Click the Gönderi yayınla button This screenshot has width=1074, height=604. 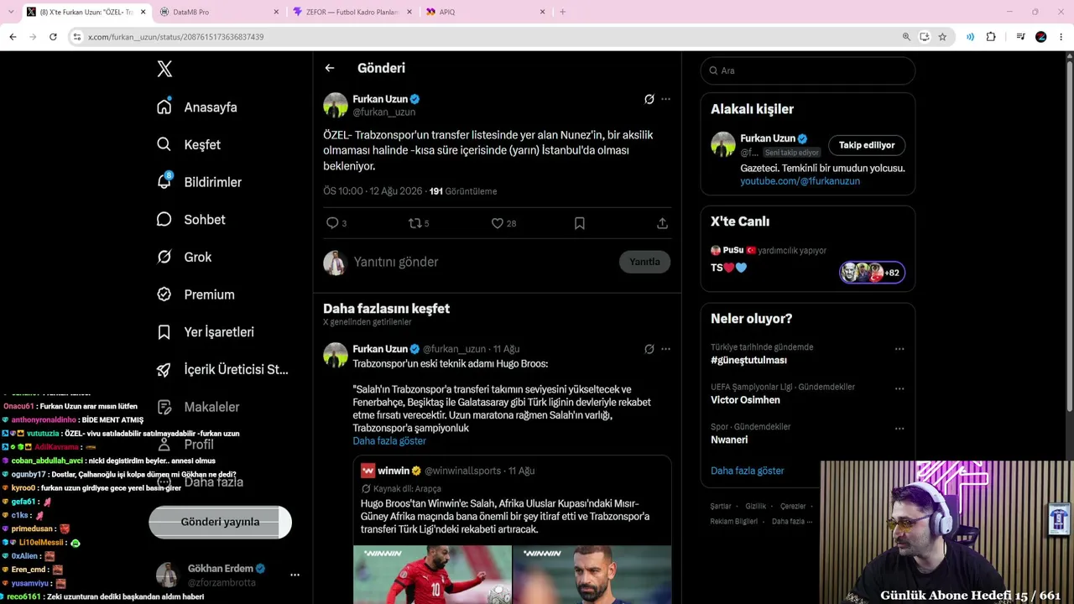[x=221, y=522]
